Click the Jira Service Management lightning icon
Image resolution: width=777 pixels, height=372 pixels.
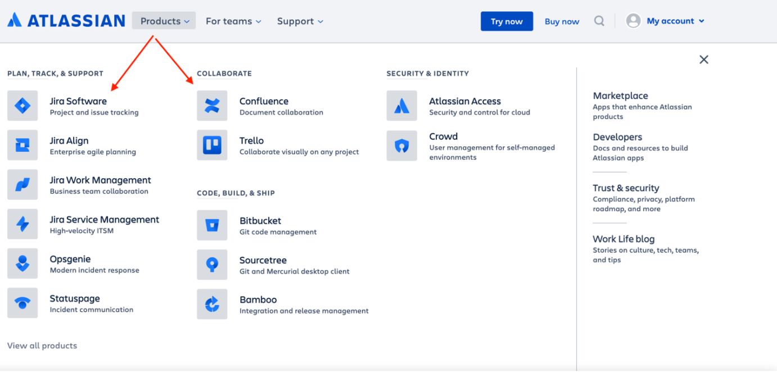click(22, 224)
